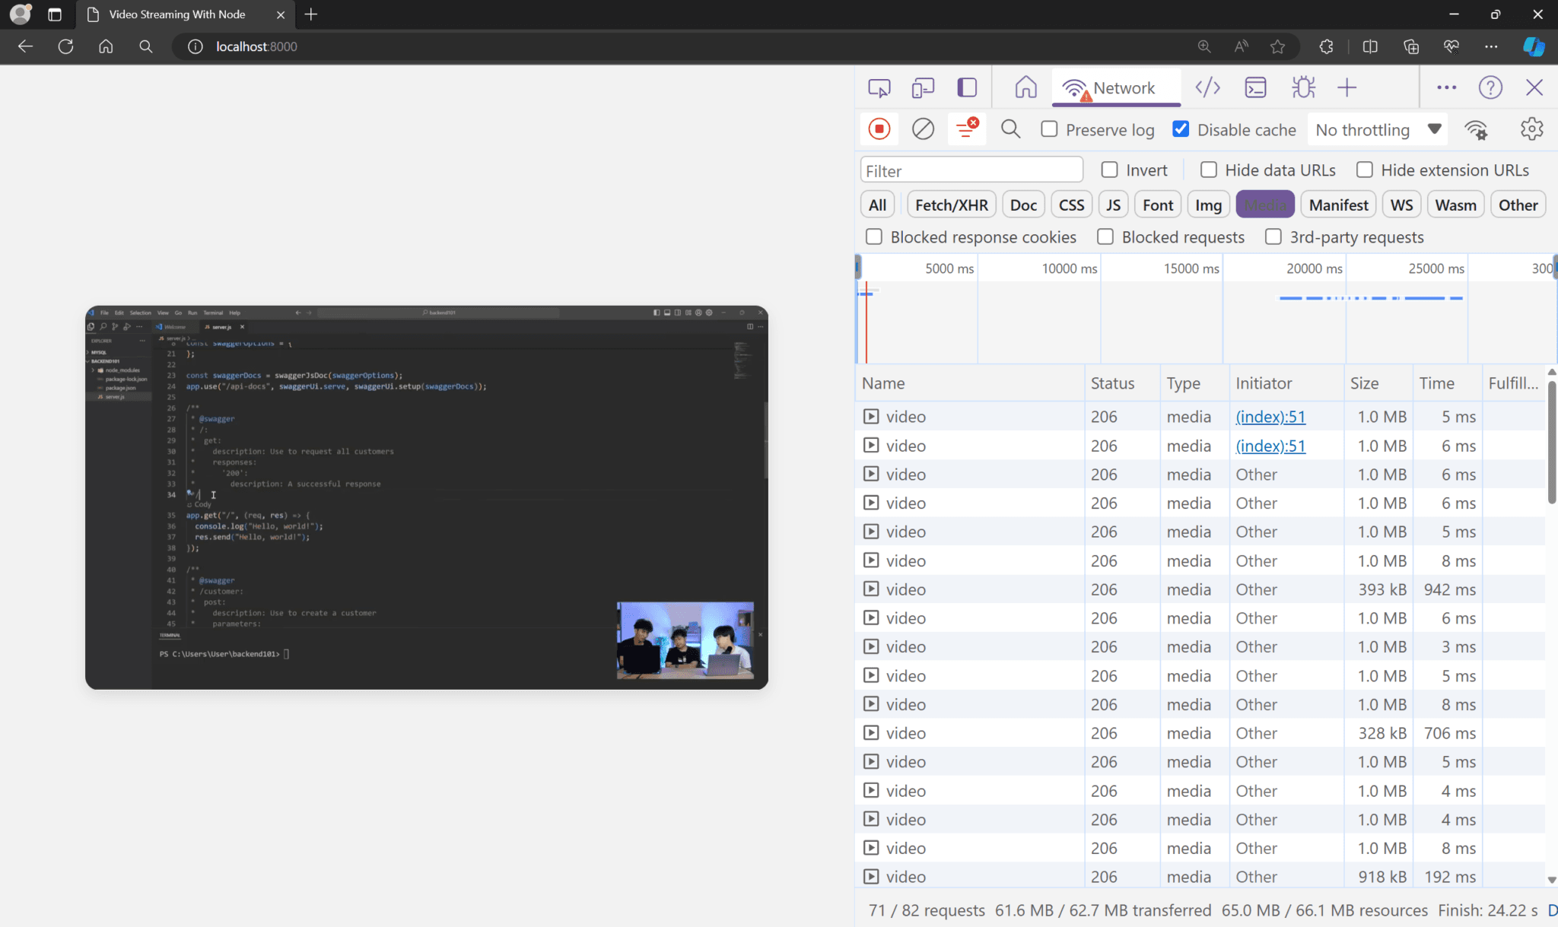Check Hide data URLs

click(1209, 170)
